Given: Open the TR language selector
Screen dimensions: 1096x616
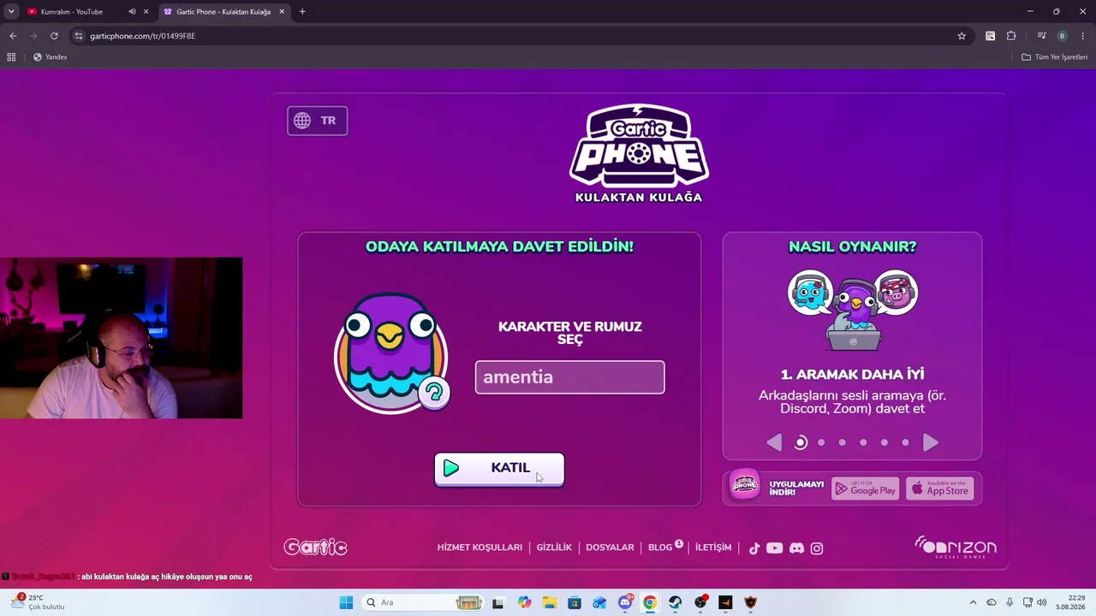Looking at the screenshot, I should tap(317, 121).
